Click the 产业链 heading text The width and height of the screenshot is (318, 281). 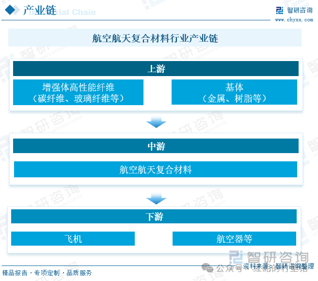(40, 10)
